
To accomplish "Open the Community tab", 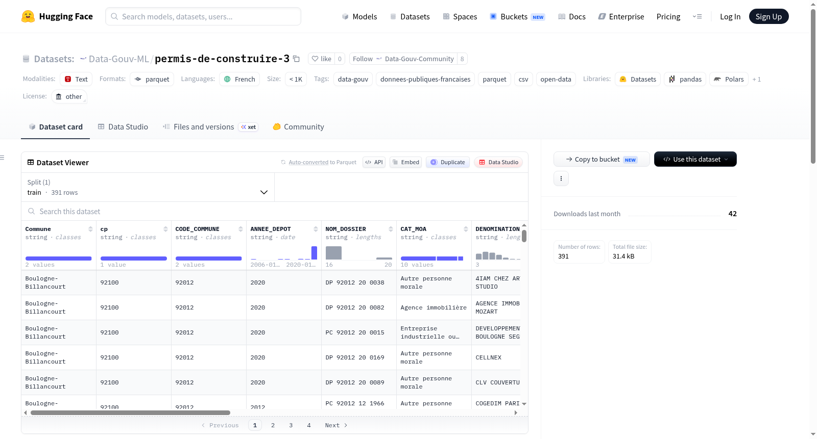I will click(x=299, y=127).
